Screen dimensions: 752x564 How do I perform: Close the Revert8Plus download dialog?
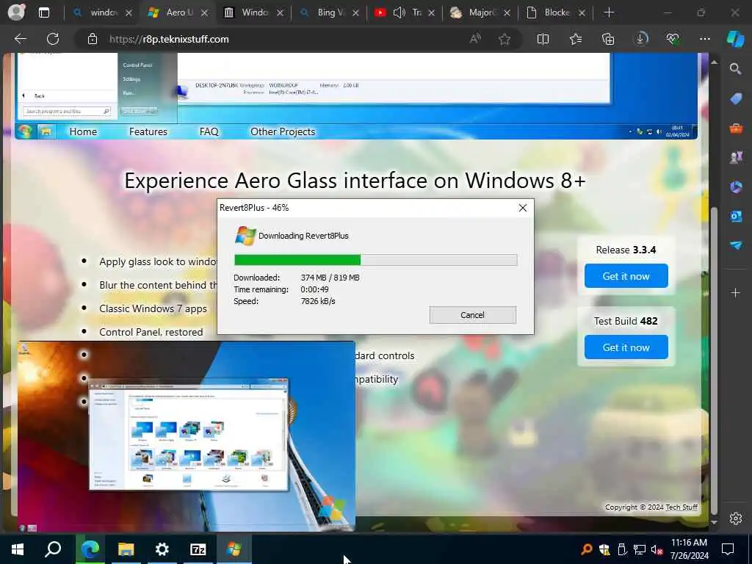pyautogui.click(x=523, y=208)
